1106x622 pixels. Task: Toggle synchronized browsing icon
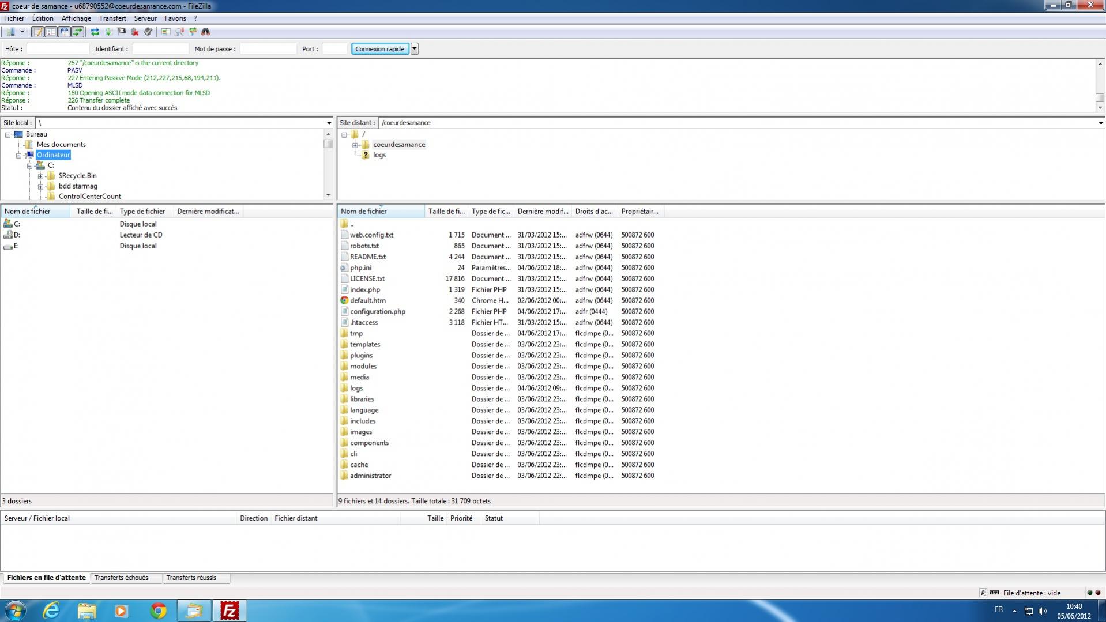193,32
